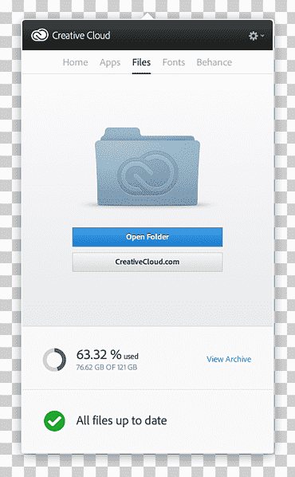Switch to the Home tab

[x=75, y=62]
